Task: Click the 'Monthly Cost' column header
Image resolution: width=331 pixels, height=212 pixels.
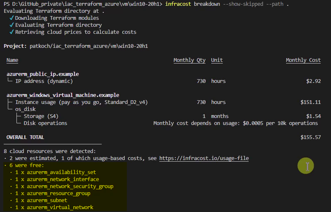Action: (303, 60)
